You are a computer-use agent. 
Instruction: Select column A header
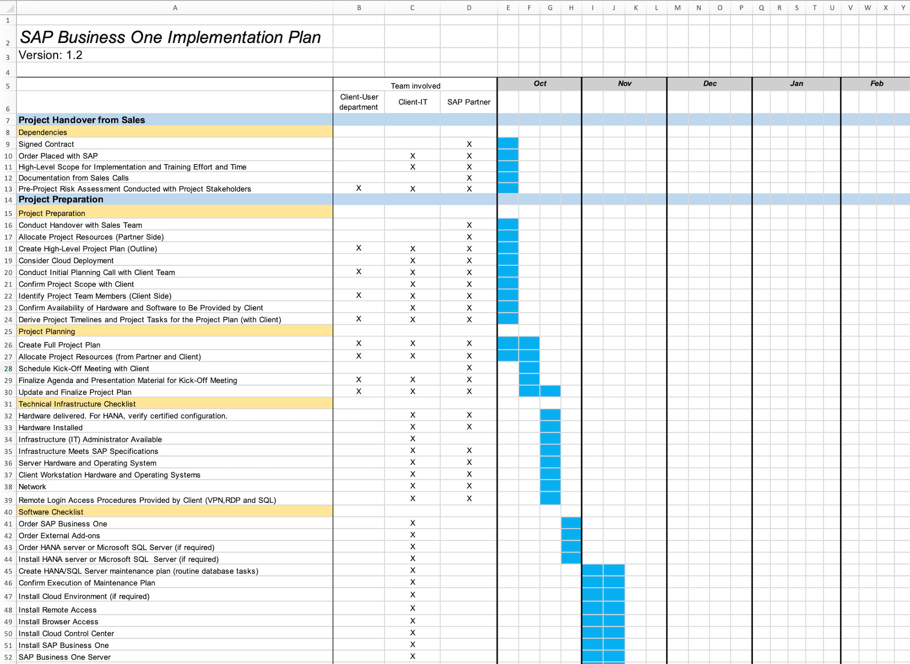coord(175,8)
